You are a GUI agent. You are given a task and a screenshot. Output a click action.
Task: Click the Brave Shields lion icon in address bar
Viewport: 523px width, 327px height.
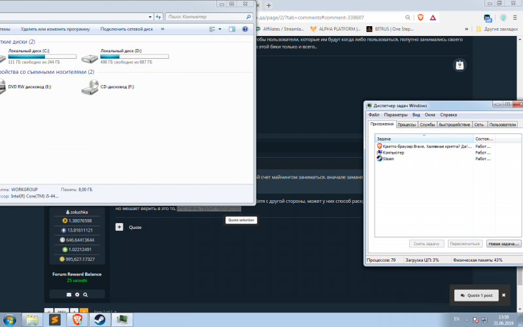[420, 18]
